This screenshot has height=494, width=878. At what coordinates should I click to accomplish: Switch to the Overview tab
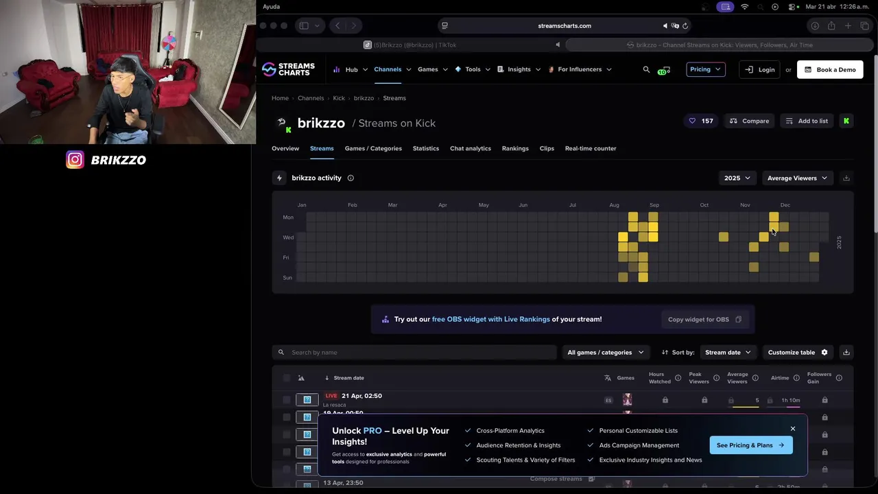point(285,148)
